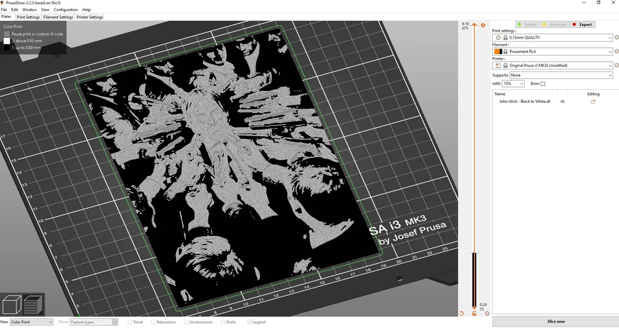Viewport: 619px width, 328px height.
Task: Reset layer slider with the undo arrow icon
Action: click(461, 314)
